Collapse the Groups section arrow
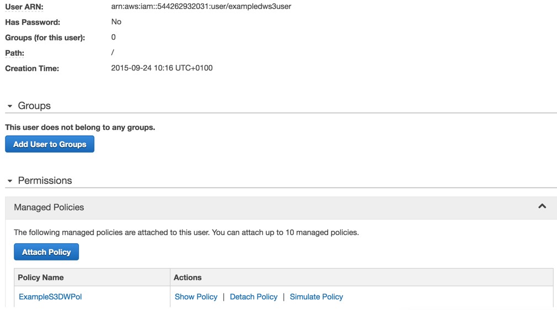 click(10, 106)
